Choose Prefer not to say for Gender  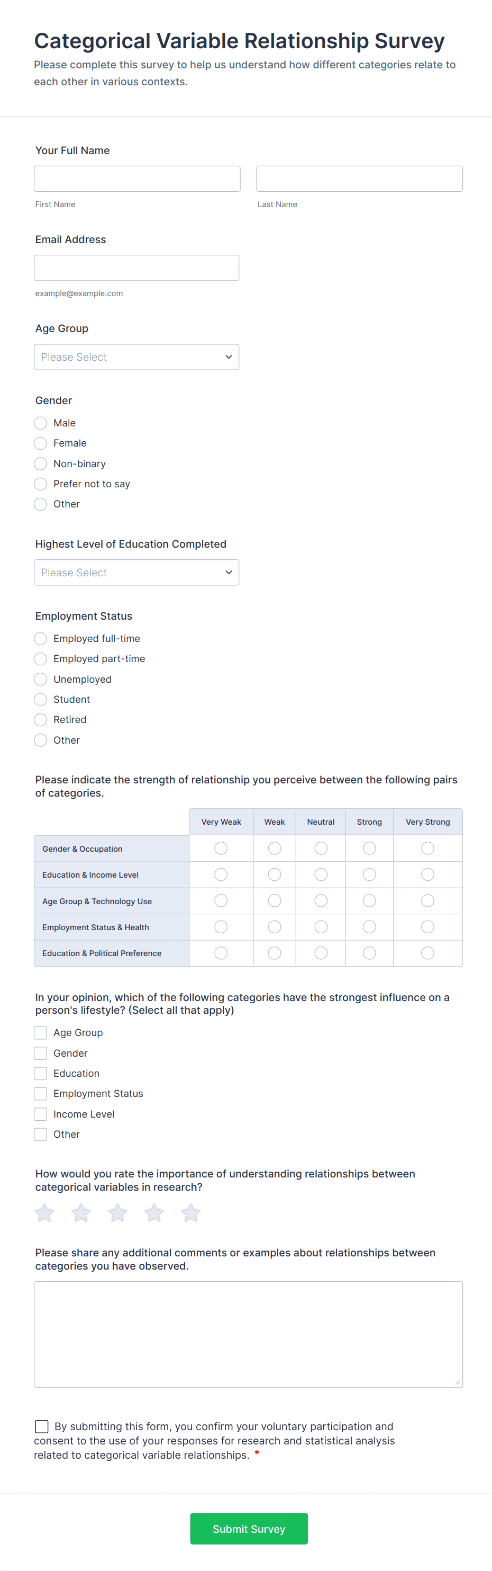click(x=40, y=484)
